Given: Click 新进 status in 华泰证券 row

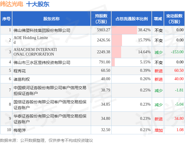Looking at the screenshot, I should point(159,119).
